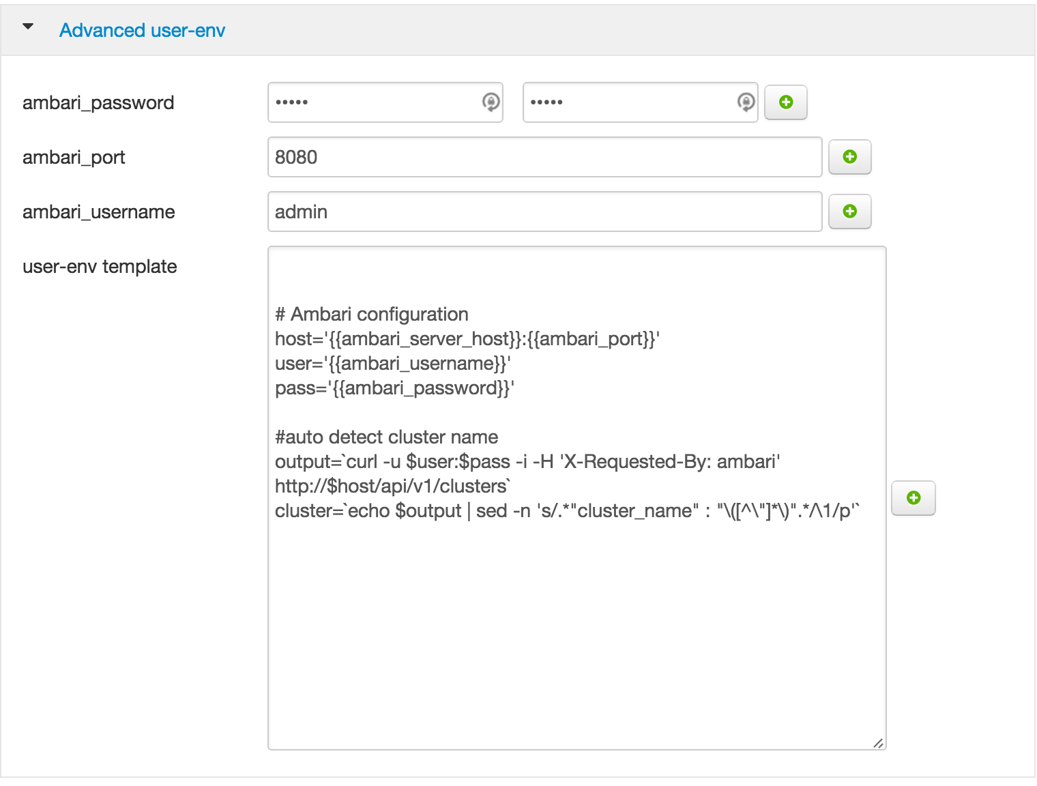Click the ambari_username label
This screenshot has width=1037, height=786.
pyautogui.click(x=99, y=212)
